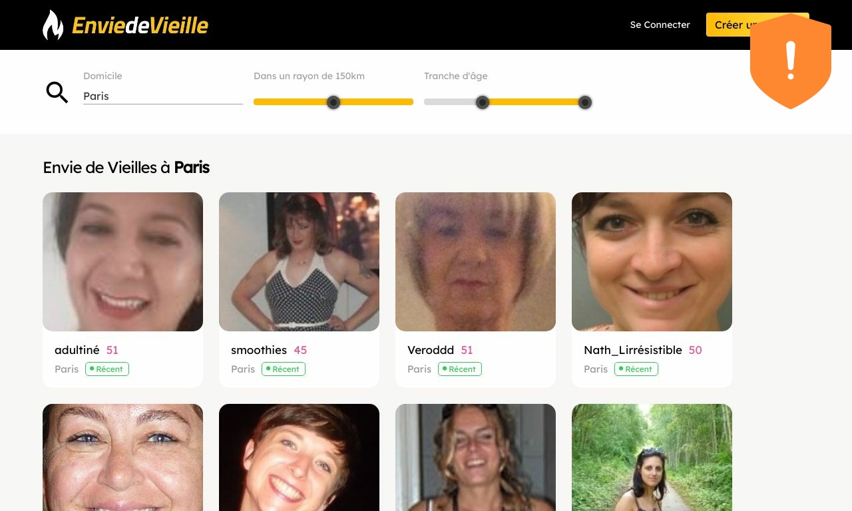Image resolution: width=852 pixels, height=511 pixels.
Task: Focus the Domicile field containing Paris
Action: [x=163, y=96]
